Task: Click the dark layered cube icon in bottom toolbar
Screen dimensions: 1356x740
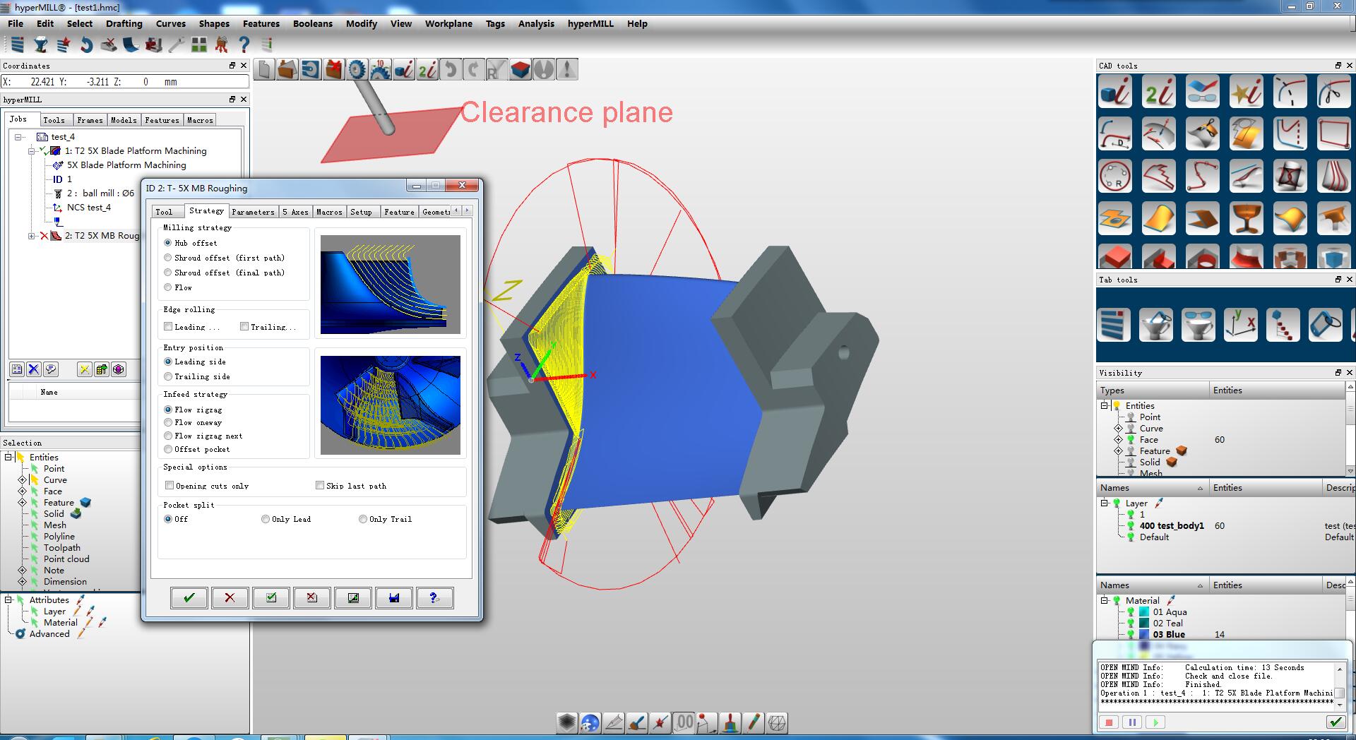Action: tap(566, 722)
